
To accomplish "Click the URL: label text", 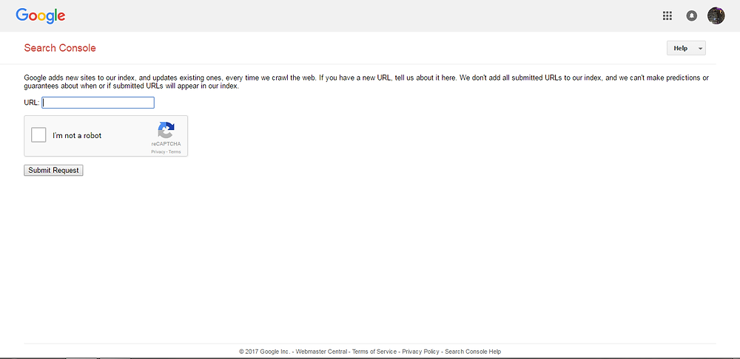I will coord(32,103).
